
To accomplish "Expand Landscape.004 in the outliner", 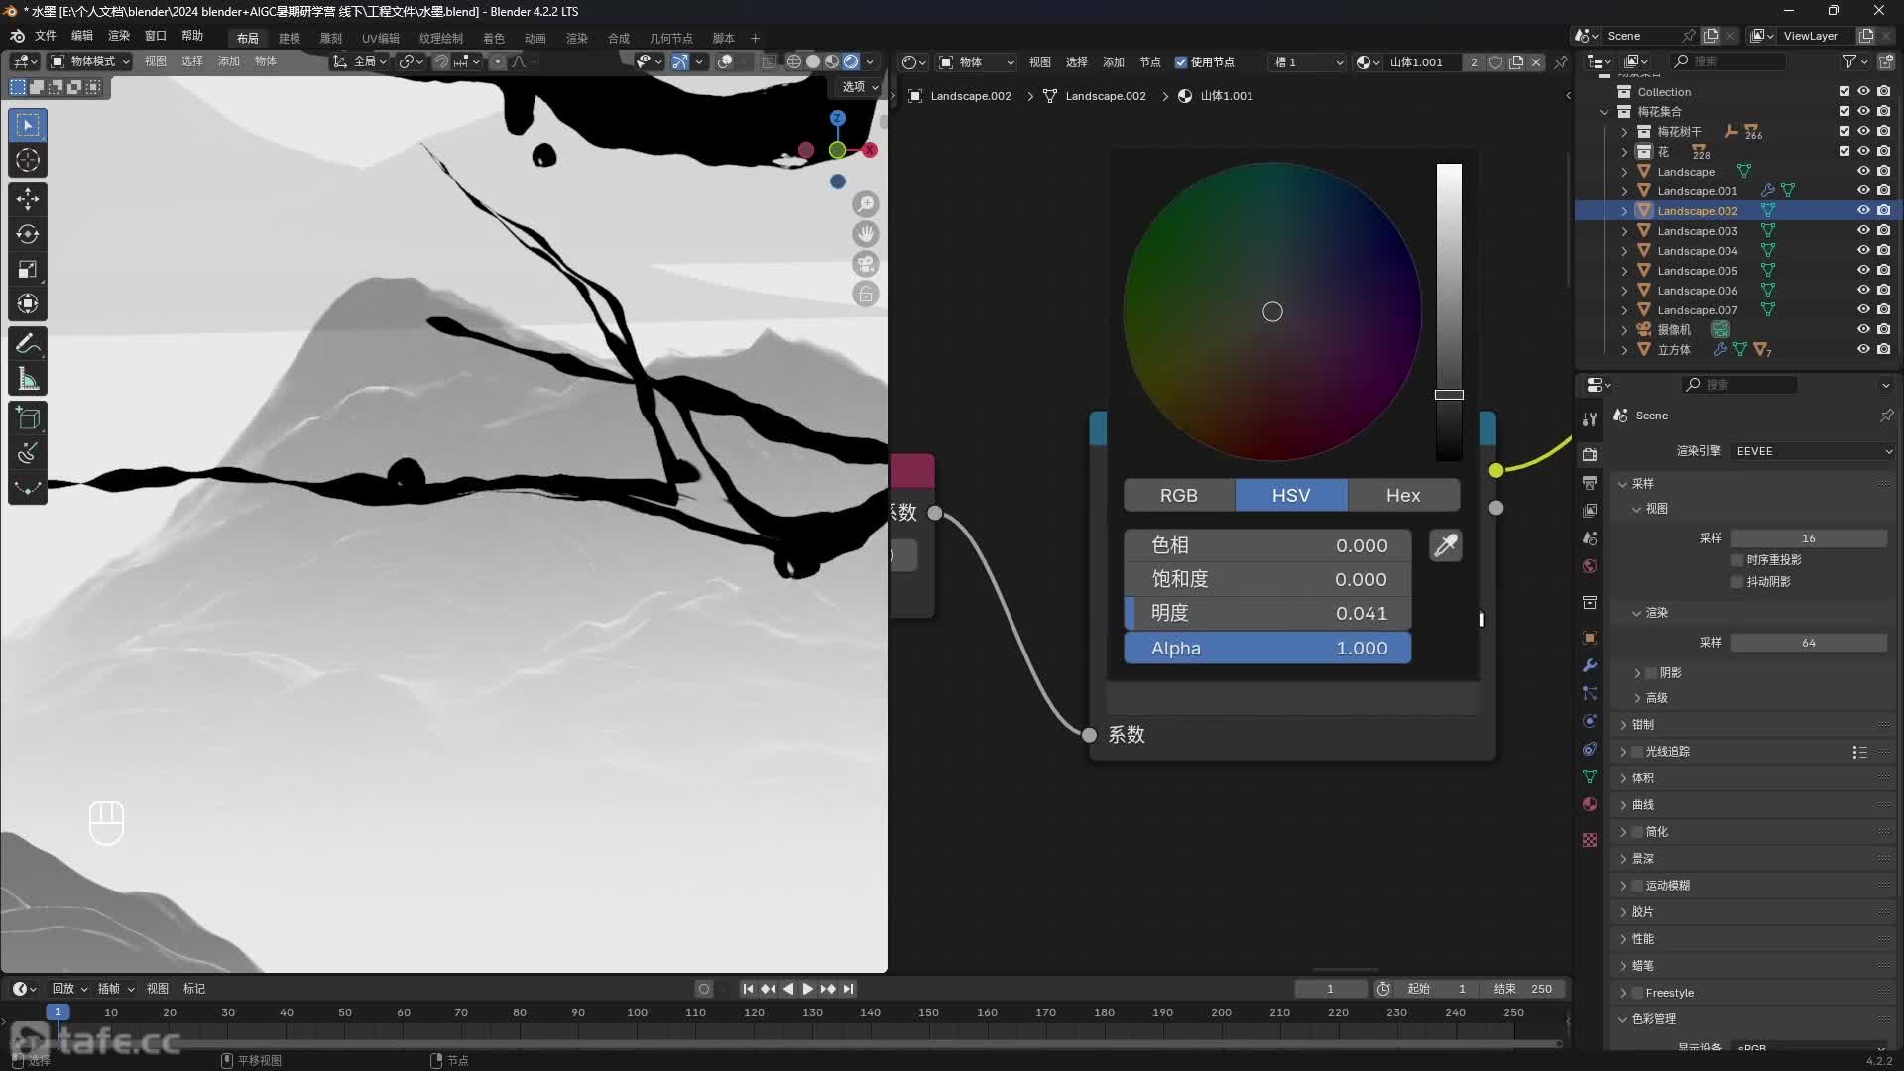I will tap(1624, 251).
